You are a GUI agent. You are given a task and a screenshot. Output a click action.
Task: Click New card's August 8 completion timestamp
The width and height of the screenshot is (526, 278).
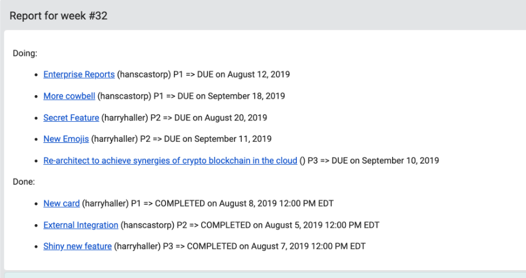[x=276, y=204]
